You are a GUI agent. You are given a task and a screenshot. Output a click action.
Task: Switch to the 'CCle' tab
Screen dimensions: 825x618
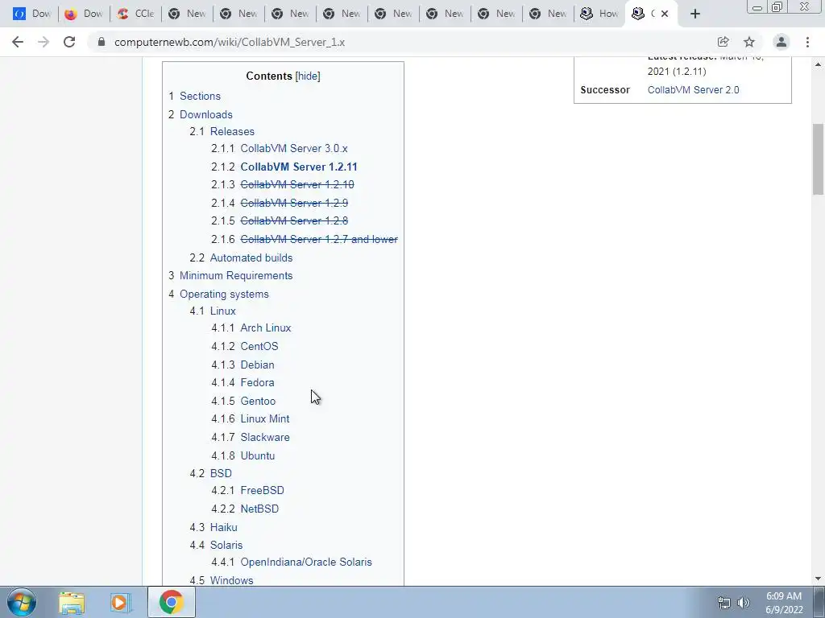(135, 14)
